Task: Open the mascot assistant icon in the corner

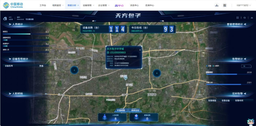Action: tap(250, 122)
